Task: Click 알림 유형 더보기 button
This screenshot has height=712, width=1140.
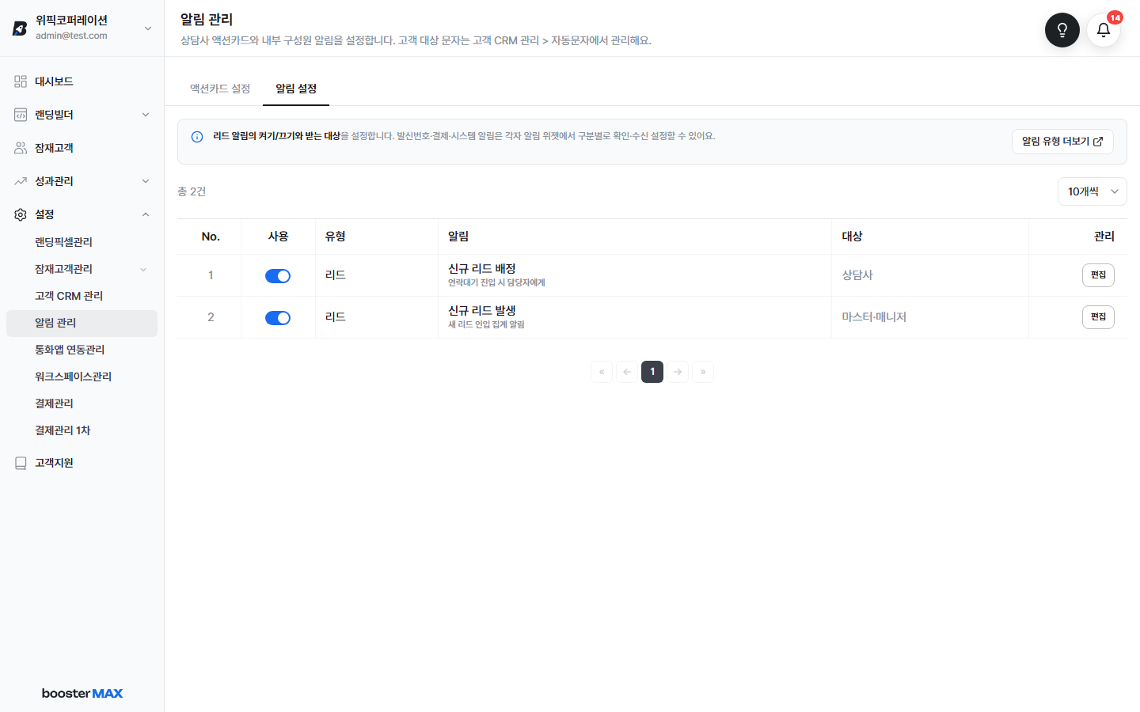Action: pyautogui.click(x=1062, y=142)
